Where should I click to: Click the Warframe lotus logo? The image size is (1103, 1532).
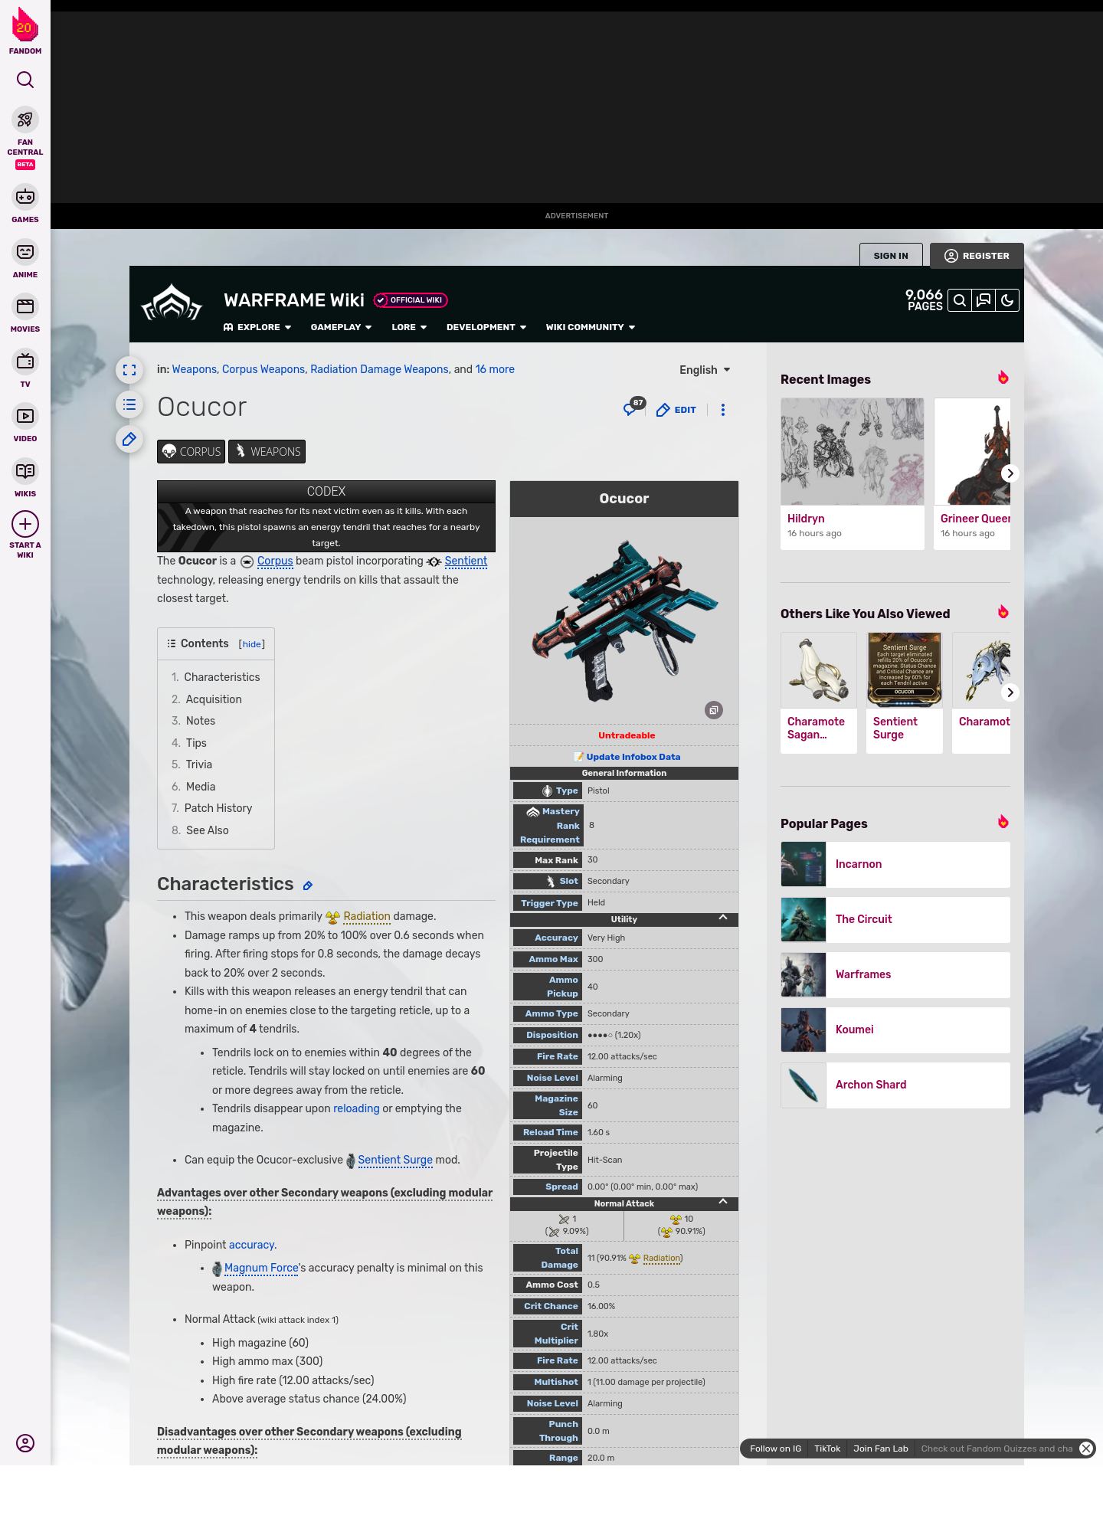pyautogui.click(x=172, y=303)
